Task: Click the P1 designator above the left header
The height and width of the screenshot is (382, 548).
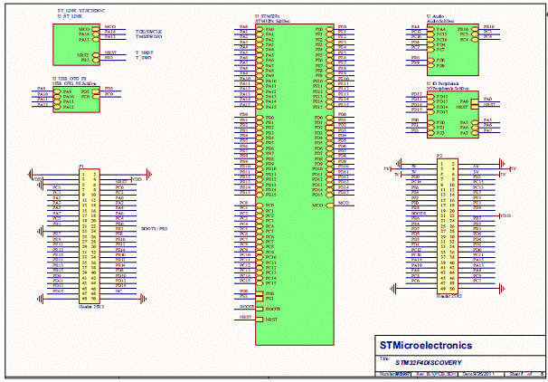Action: 81,166
